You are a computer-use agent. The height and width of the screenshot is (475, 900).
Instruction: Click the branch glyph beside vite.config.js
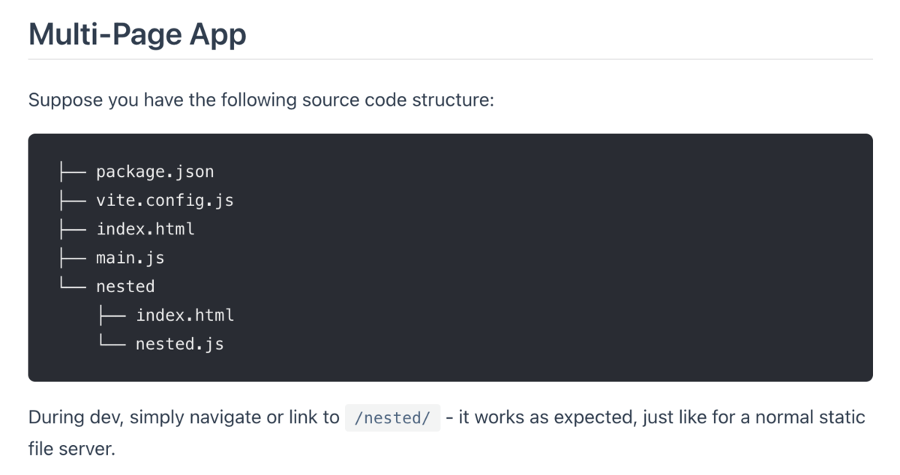coord(73,200)
